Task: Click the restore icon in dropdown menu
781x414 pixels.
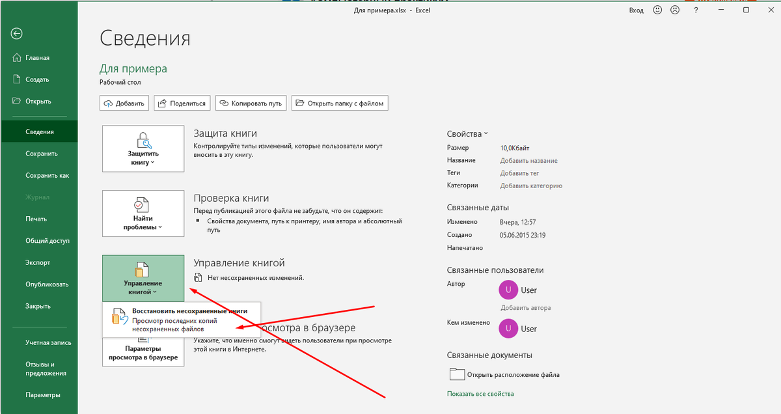Action: [119, 317]
